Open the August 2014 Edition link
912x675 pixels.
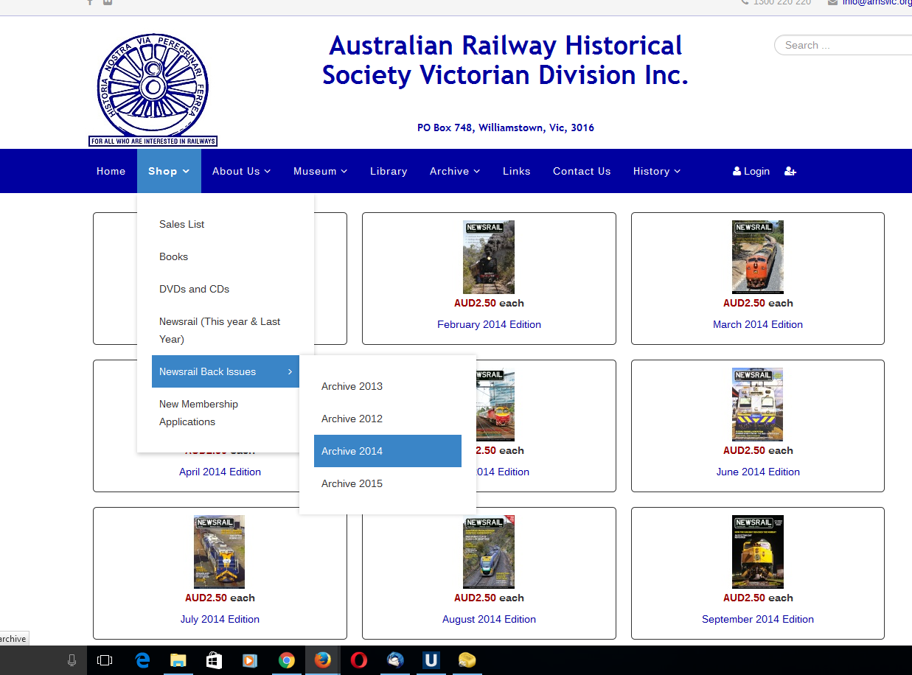[x=489, y=619]
